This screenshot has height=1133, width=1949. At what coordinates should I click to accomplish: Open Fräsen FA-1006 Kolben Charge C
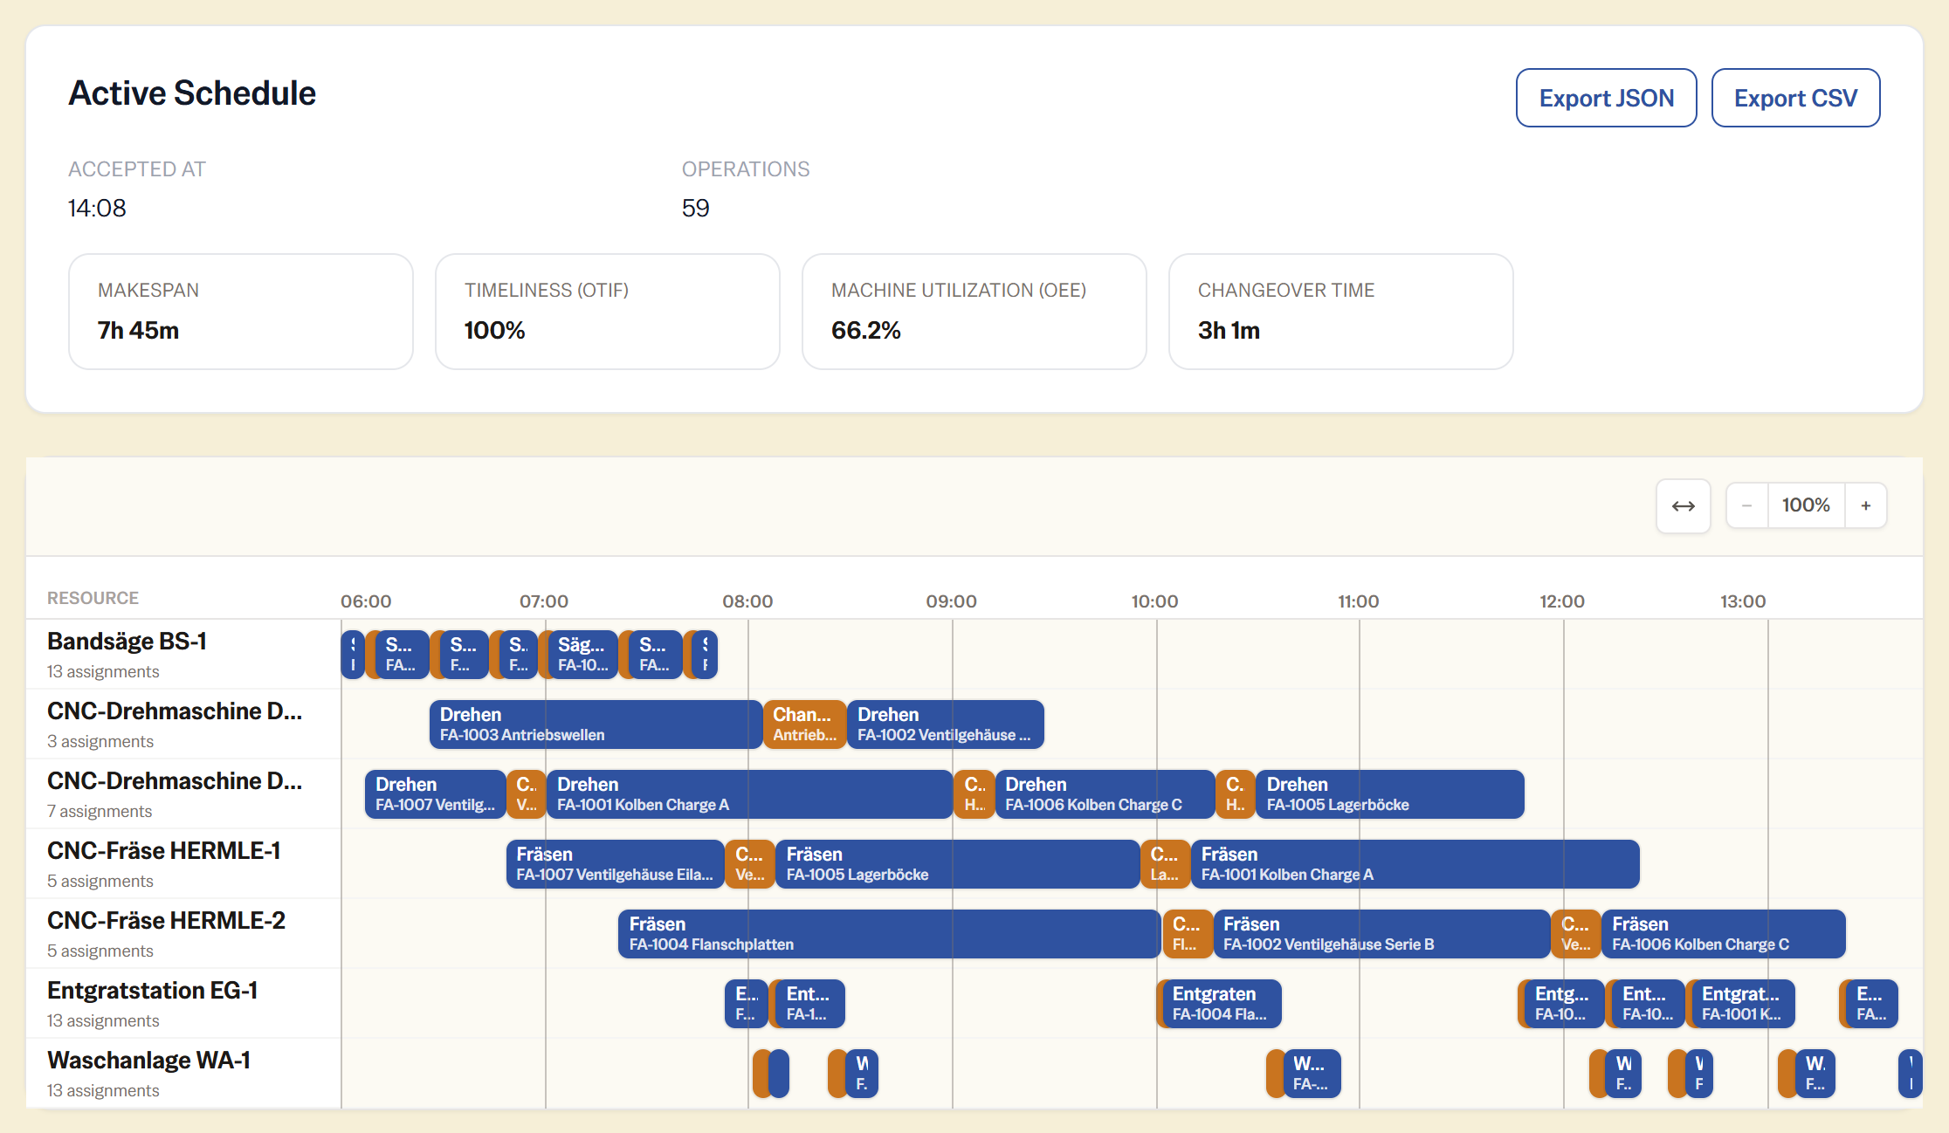1724,934
